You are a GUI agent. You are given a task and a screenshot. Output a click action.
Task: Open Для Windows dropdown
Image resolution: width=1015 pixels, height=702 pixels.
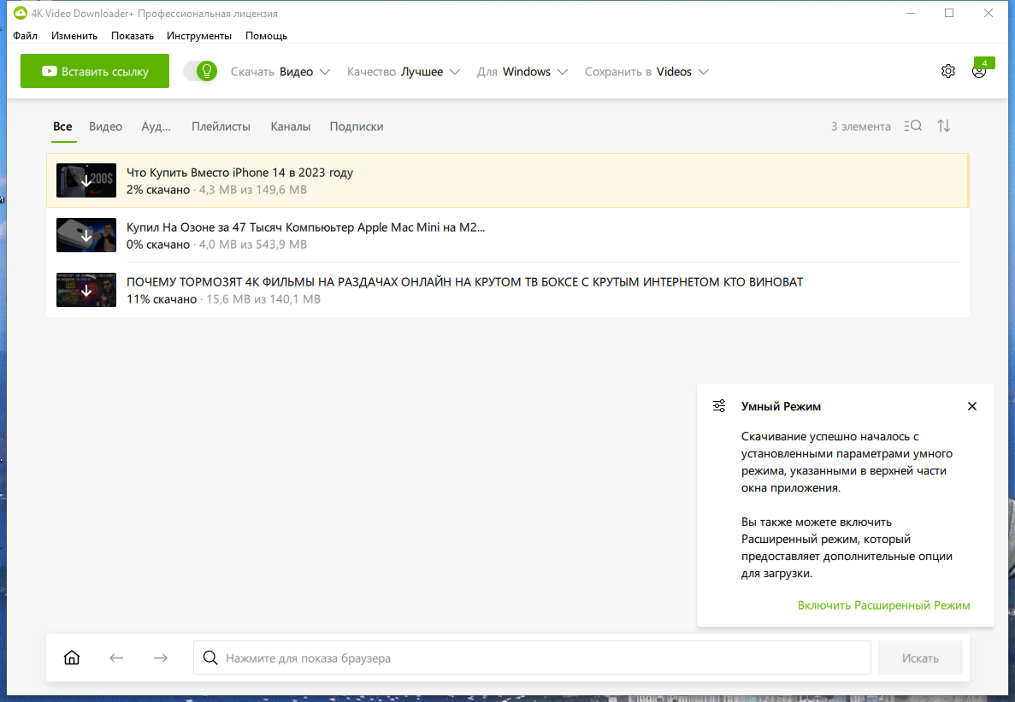point(522,72)
